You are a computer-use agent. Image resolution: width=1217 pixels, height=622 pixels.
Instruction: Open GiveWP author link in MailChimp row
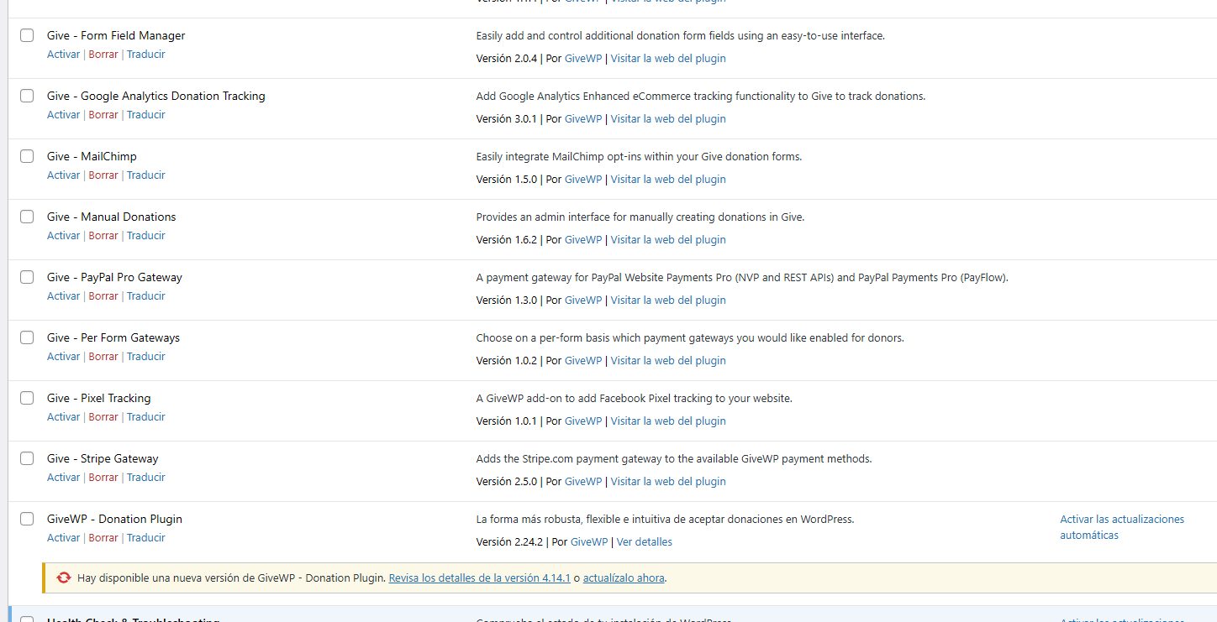[x=582, y=180]
